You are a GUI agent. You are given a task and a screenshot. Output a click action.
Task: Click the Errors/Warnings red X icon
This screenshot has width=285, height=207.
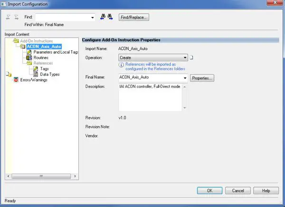16,80
